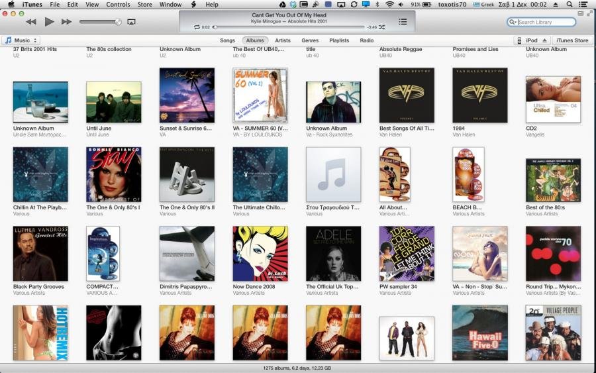The height and width of the screenshot is (373, 596).
Task: Open the Controls menu
Action: point(118,5)
